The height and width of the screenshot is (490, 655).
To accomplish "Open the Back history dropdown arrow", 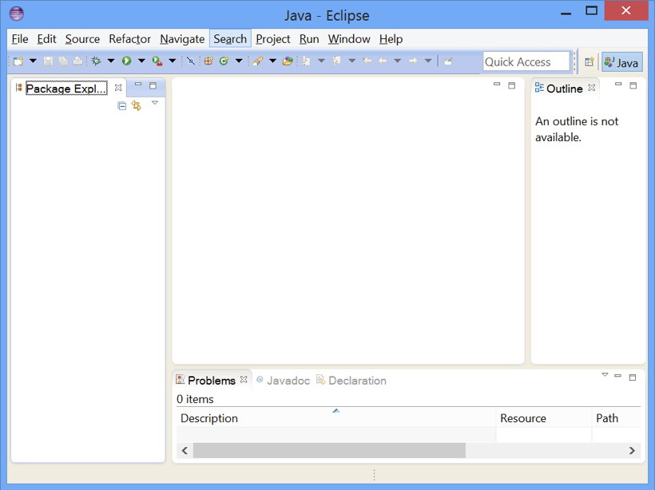I will tap(397, 61).
